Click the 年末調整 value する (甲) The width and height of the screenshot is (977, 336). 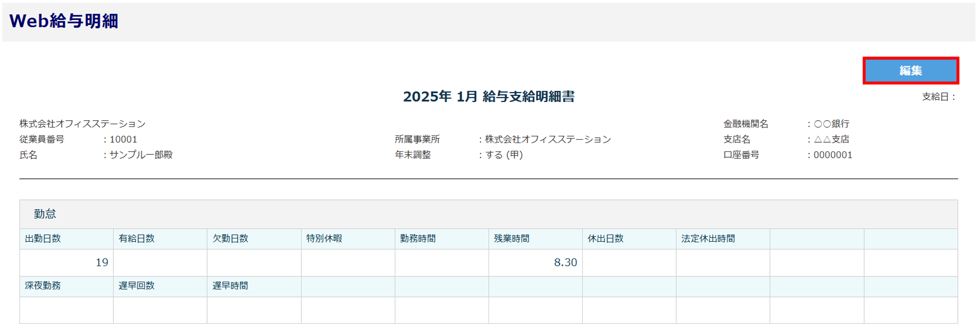coord(504,155)
